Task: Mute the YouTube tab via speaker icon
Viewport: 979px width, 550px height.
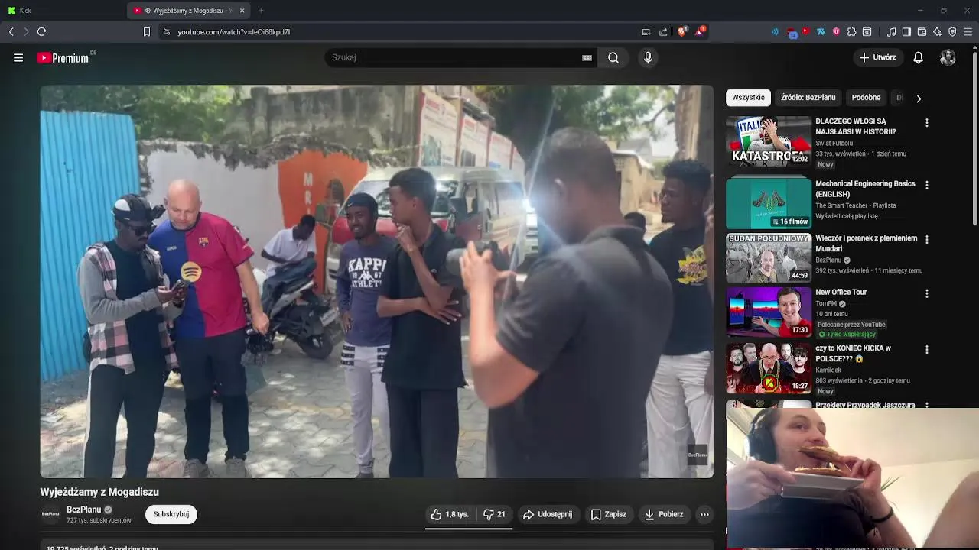Action: point(147,11)
